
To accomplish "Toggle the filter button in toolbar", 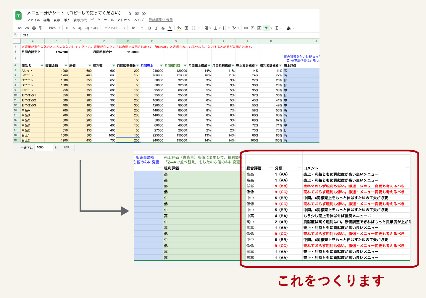I will [266, 28].
